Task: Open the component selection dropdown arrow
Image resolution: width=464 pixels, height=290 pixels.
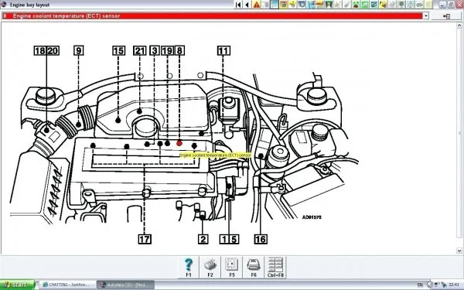Action: pos(426,16)
